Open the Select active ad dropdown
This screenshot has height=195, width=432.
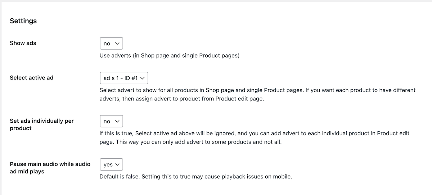(x=124, y=78)
